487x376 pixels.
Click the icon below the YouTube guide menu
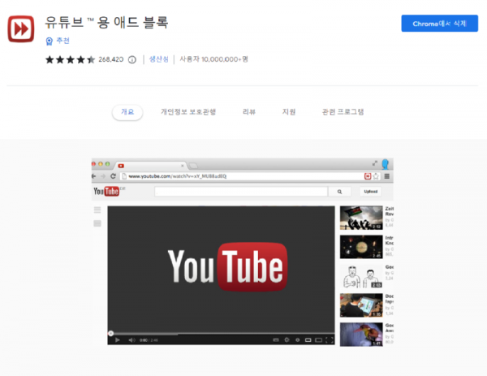point(97,223)
